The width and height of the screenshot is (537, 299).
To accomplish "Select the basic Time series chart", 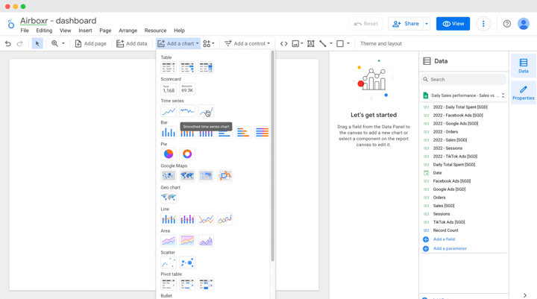I will point(169,111).
